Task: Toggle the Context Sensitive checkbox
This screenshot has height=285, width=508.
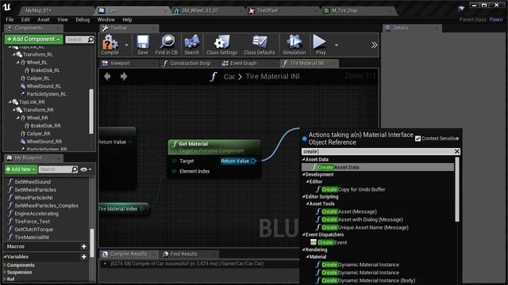Action: pos(418,139)
